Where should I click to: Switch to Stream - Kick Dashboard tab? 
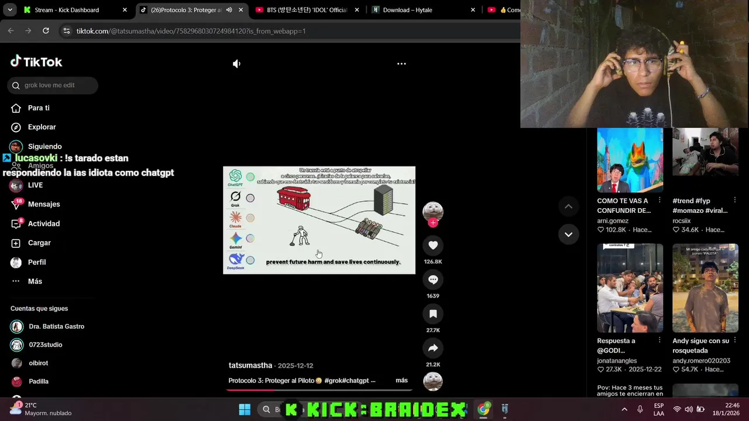(x=75, y=10)
